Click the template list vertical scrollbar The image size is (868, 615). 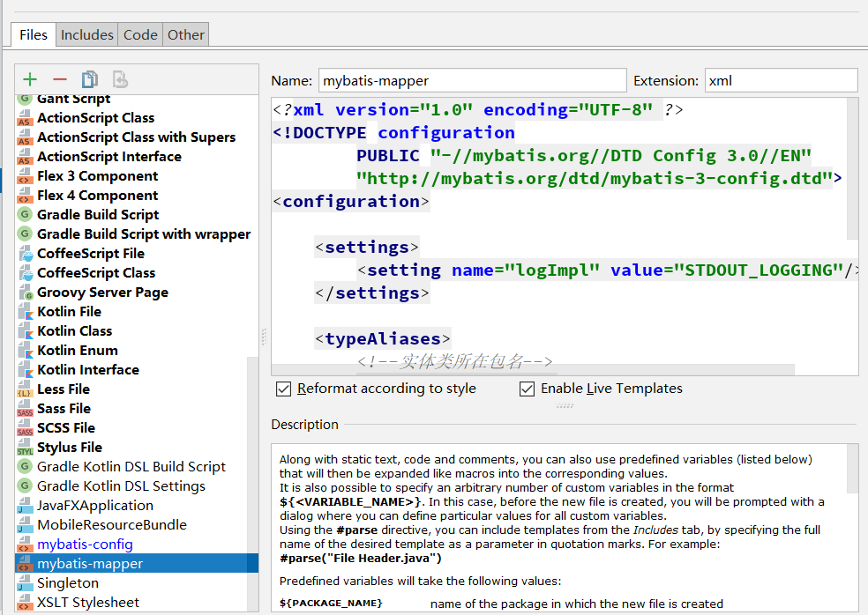[x=252, y=484]
